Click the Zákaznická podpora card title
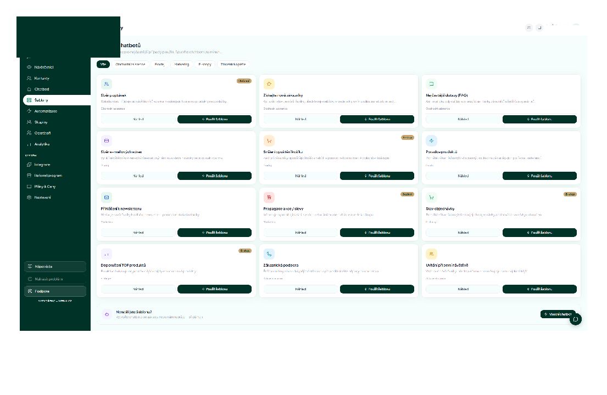Viewport: 607px width, 395px height. [281, 266]
